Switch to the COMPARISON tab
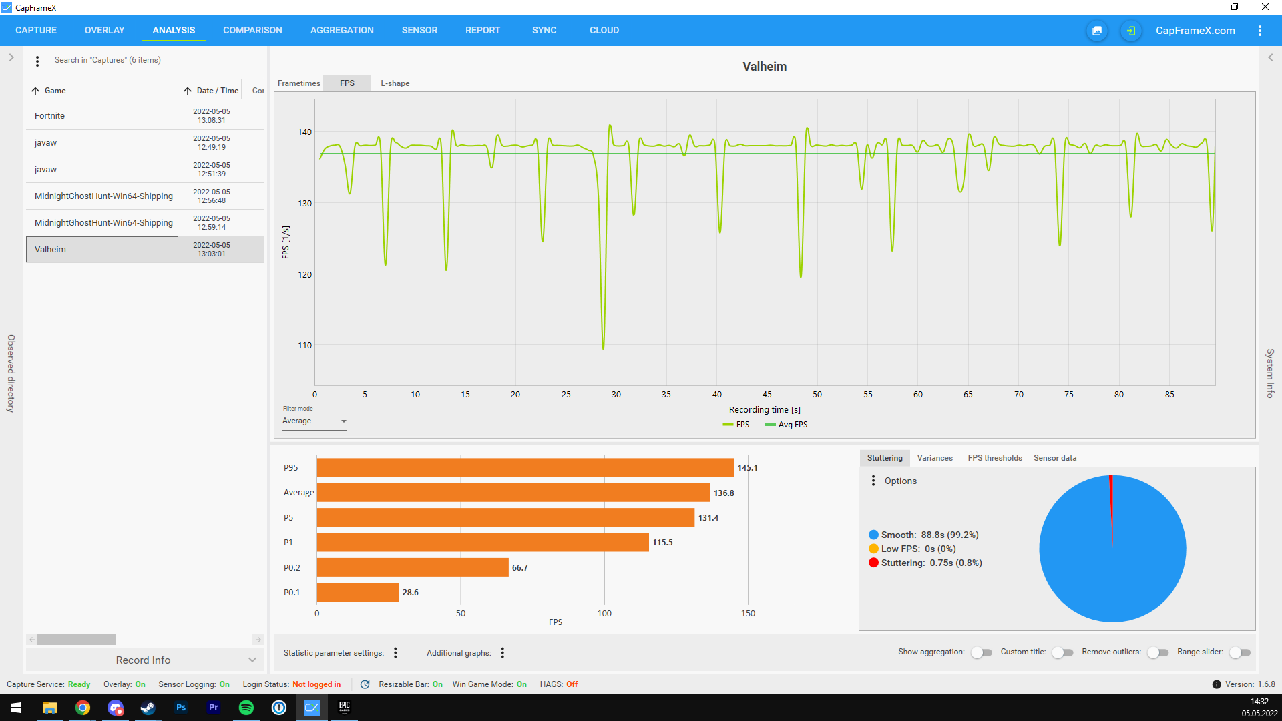This screenshot has width=1282, height=721. pyautogui.click(x=252, y=31)
